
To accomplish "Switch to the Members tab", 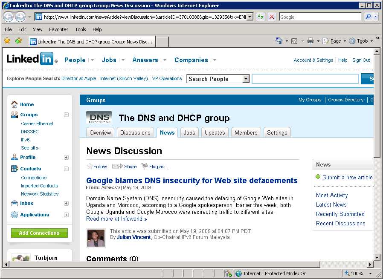I will pos(246,132).
